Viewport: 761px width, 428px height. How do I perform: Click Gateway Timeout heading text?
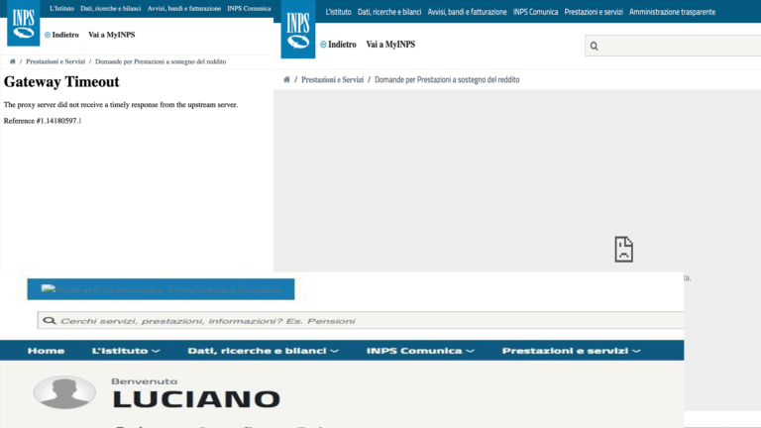point(61,82)
